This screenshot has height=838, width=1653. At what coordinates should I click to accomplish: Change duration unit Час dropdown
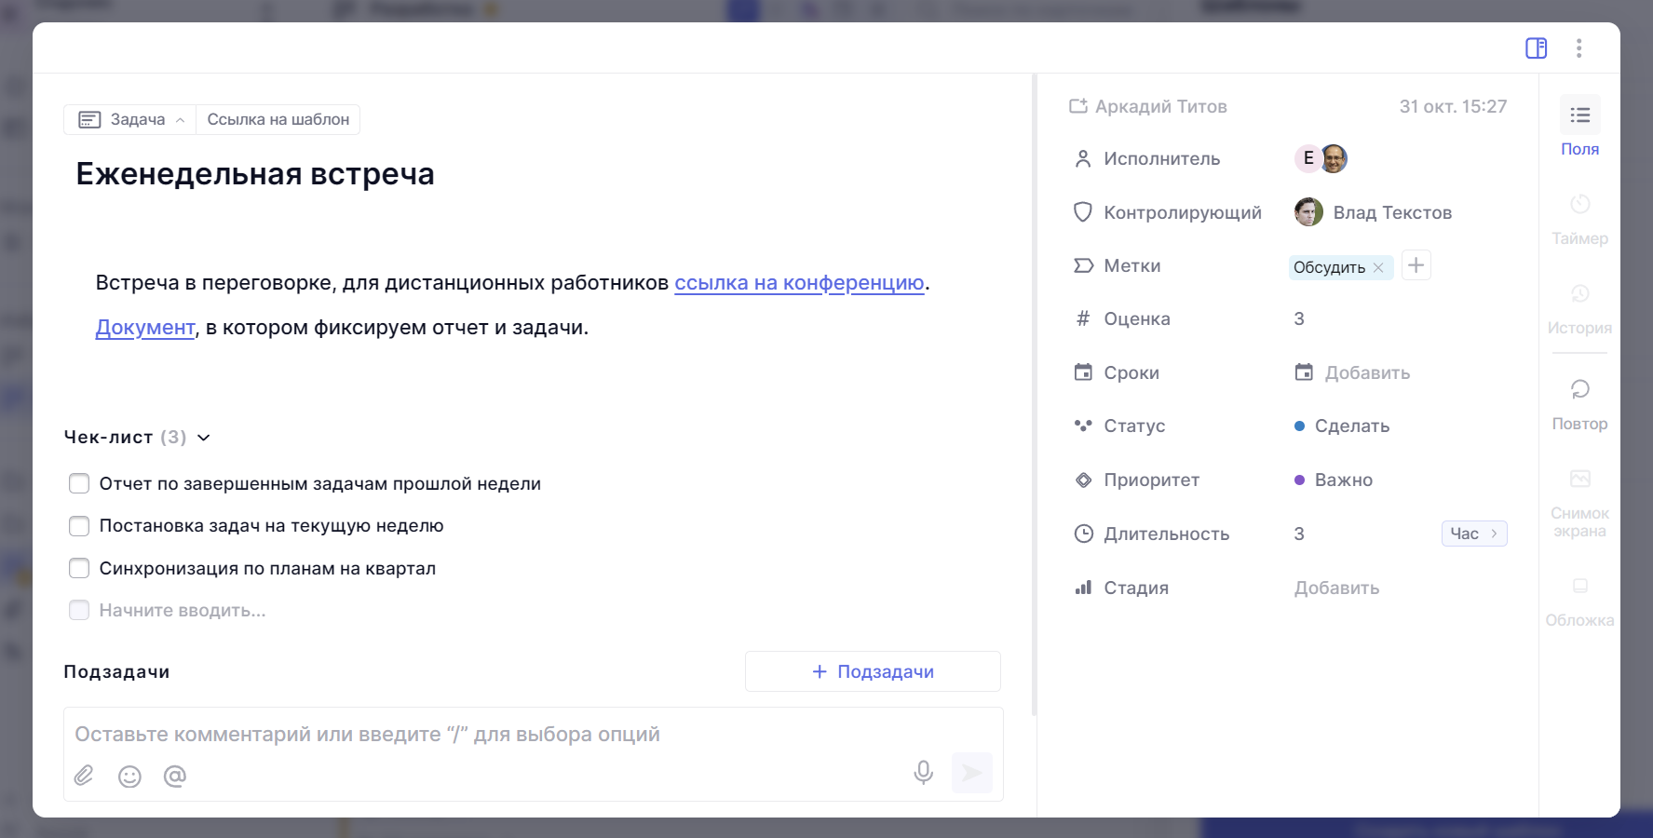click(1473, 534)
